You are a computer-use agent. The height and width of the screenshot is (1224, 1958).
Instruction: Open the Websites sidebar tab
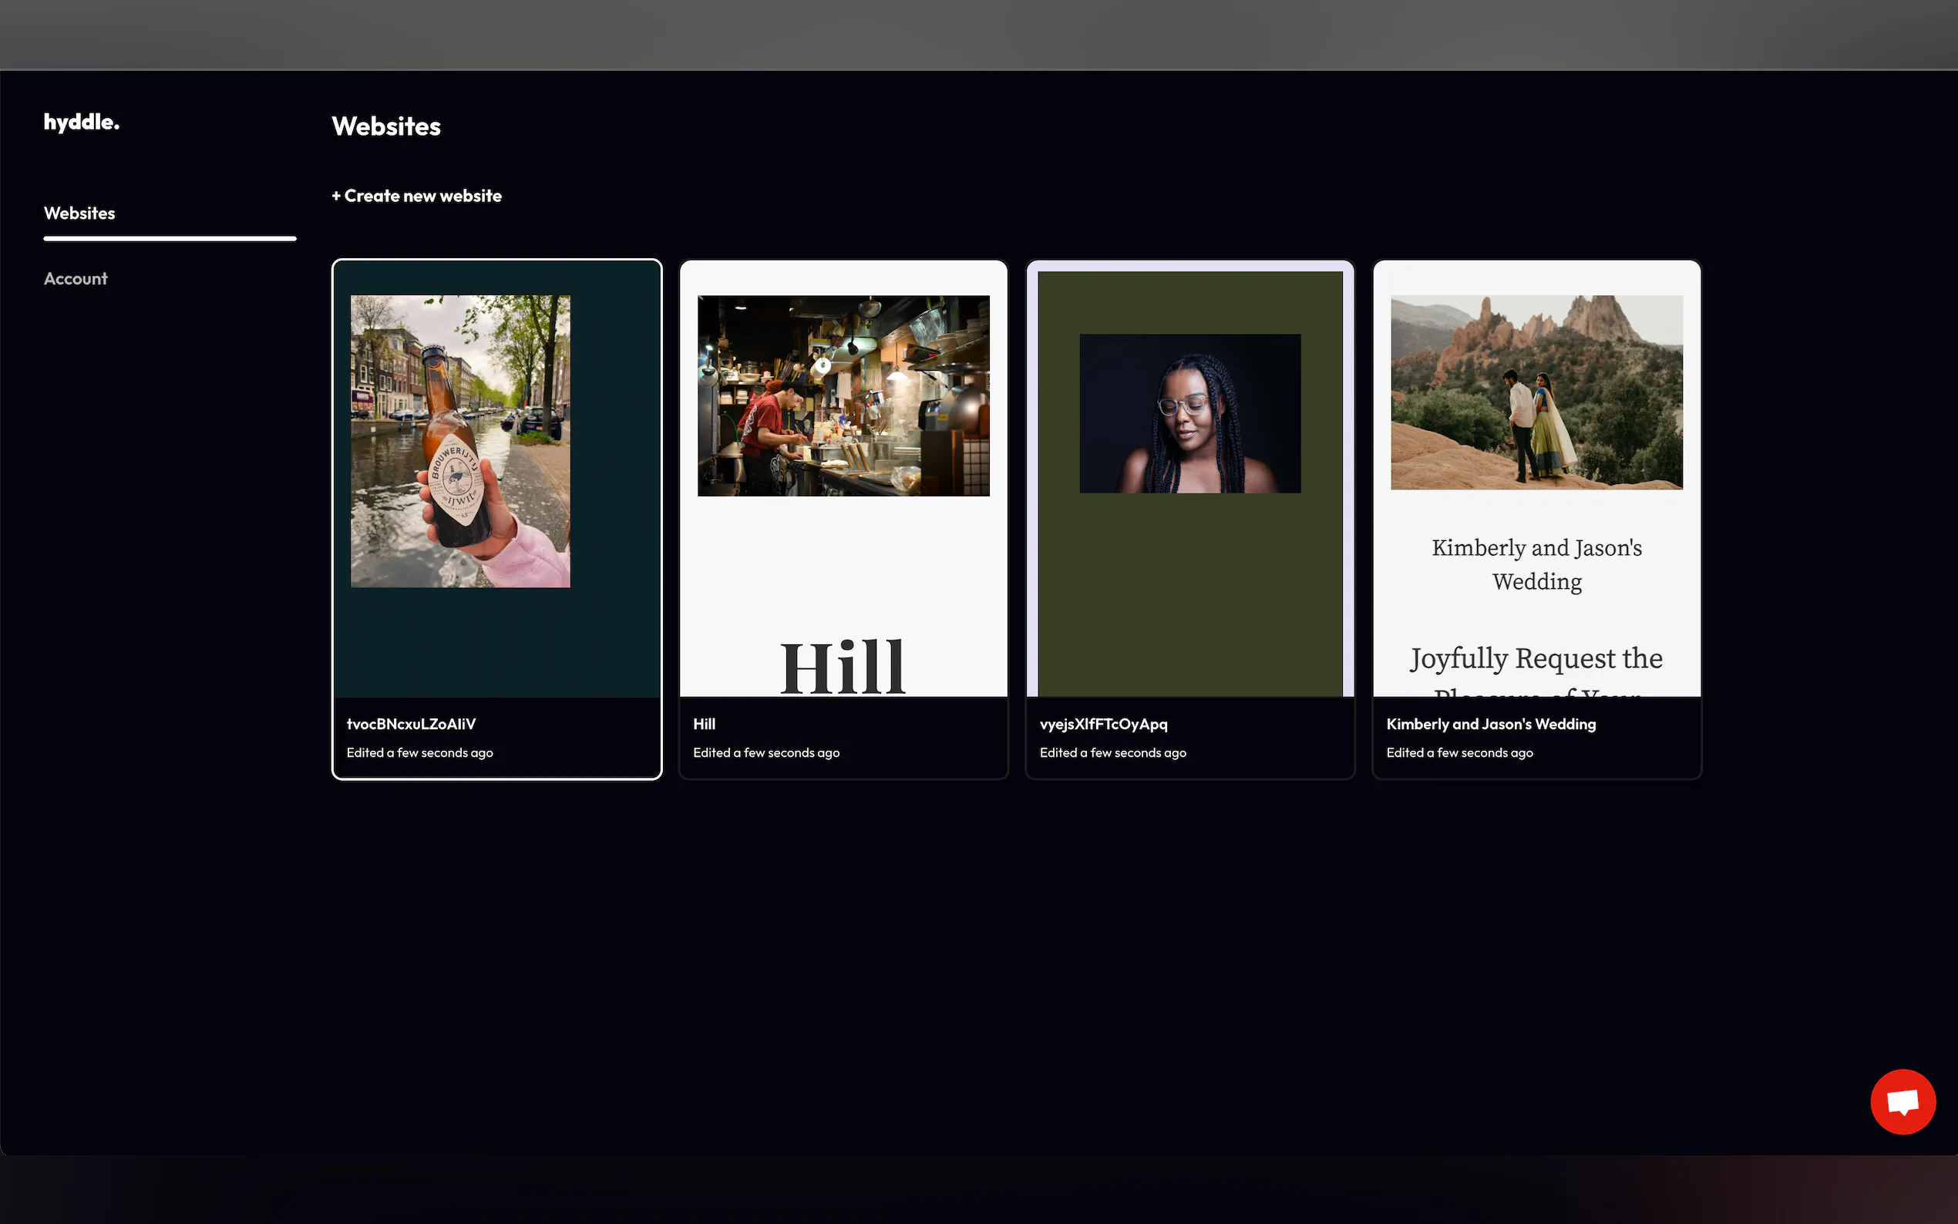tap(79, 213)
